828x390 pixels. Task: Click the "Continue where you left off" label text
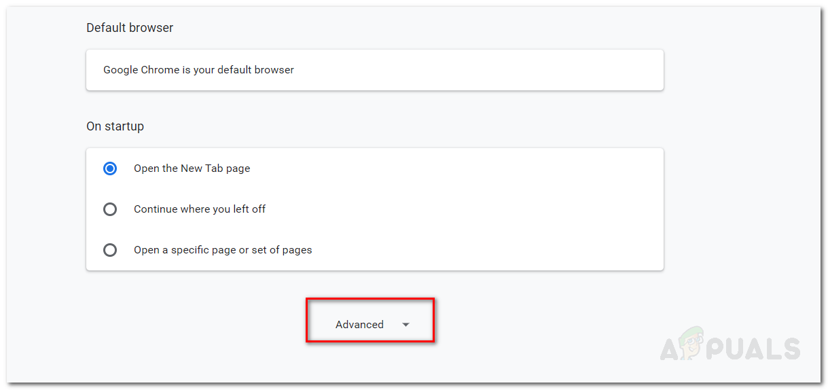[200, 209]
